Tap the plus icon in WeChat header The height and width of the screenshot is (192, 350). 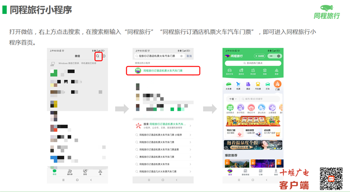pyautogui.click(x=104, y=56)
